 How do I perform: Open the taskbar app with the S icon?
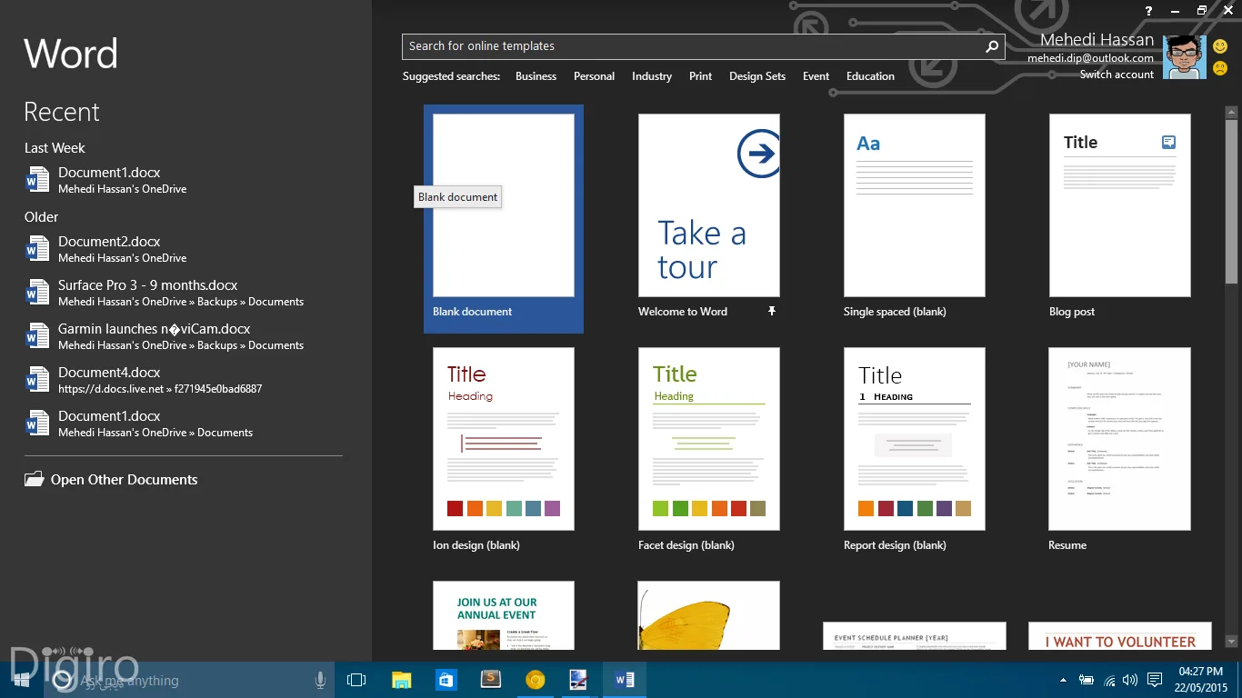point(491,680)
